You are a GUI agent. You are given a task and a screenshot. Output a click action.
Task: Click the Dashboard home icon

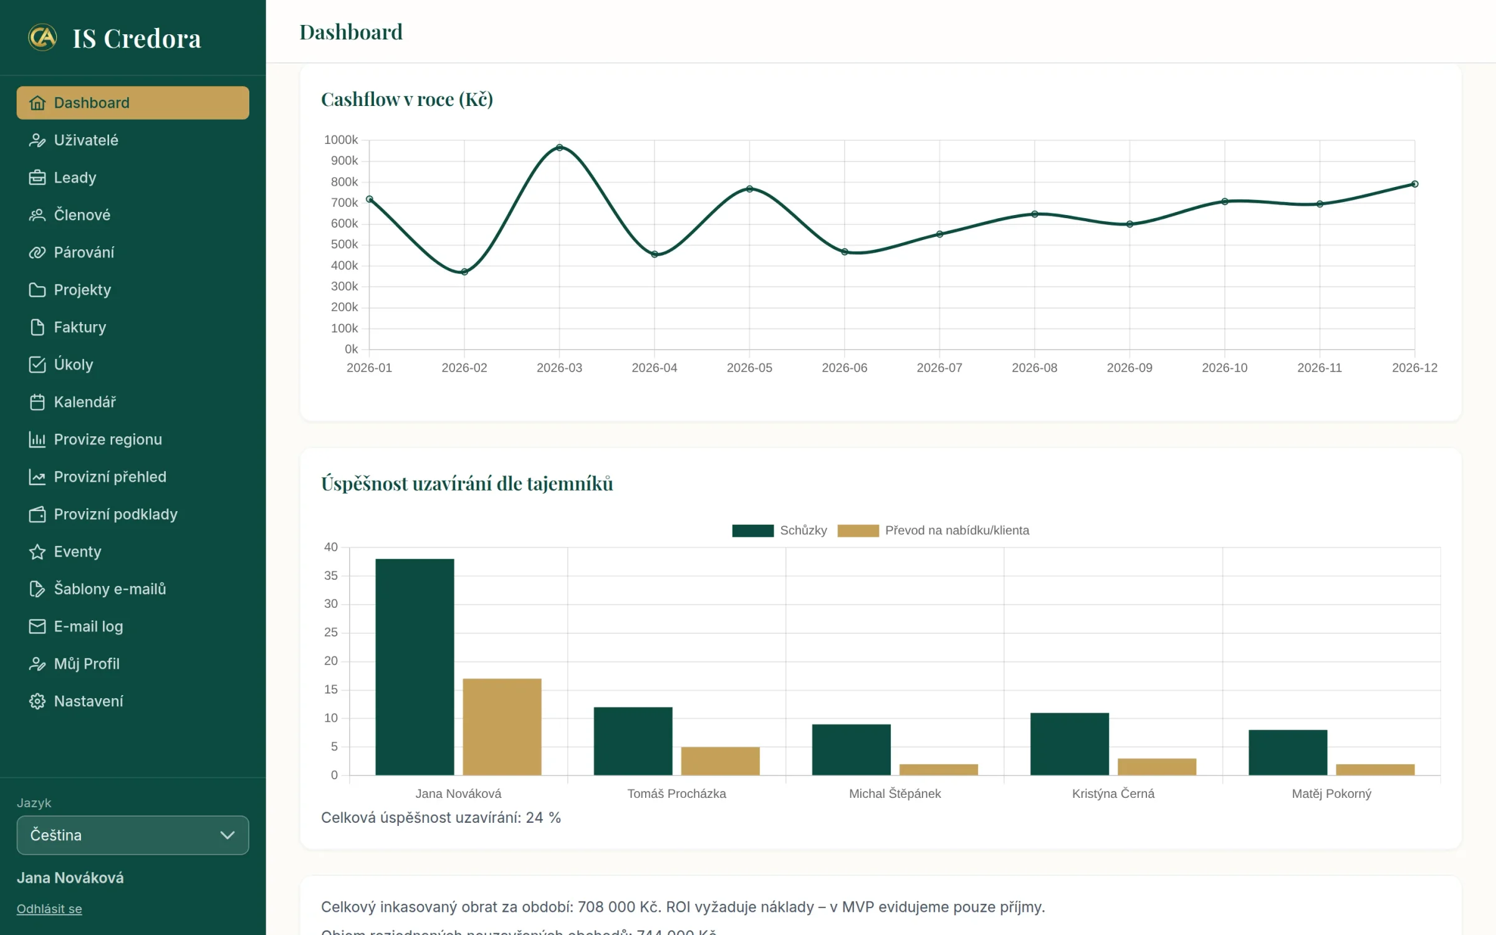click(37, 103)
